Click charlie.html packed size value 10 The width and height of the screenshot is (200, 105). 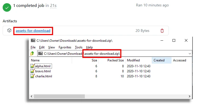coord(122,76)
